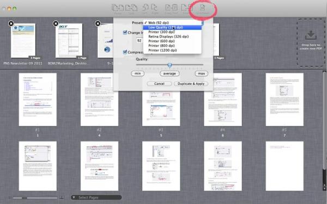
Task: Click X badge on Acer document thumbnail
Action: coord(56,23)
